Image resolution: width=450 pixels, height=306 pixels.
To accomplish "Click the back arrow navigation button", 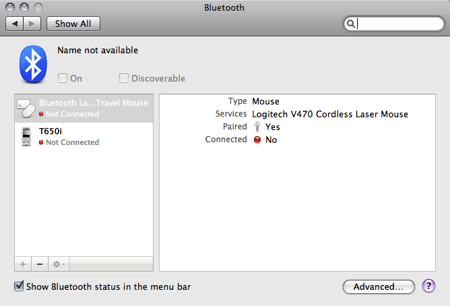I will coord(15,24).
